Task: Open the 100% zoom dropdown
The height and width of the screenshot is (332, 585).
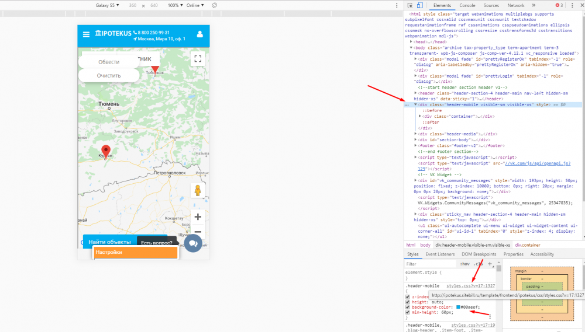Action: click(175, 5)
